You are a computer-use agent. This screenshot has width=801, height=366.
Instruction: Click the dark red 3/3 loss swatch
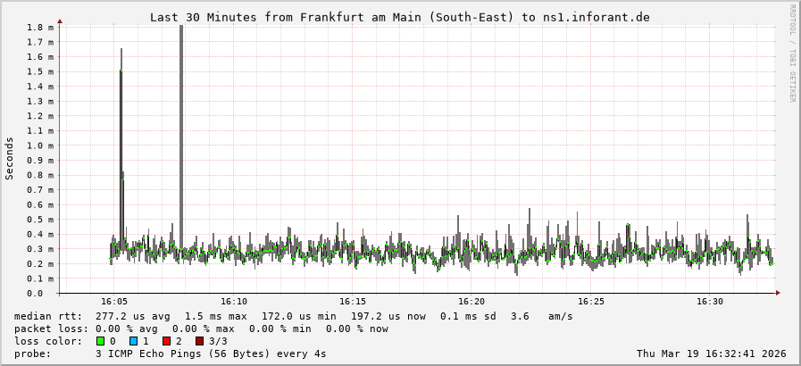(199, 341)
